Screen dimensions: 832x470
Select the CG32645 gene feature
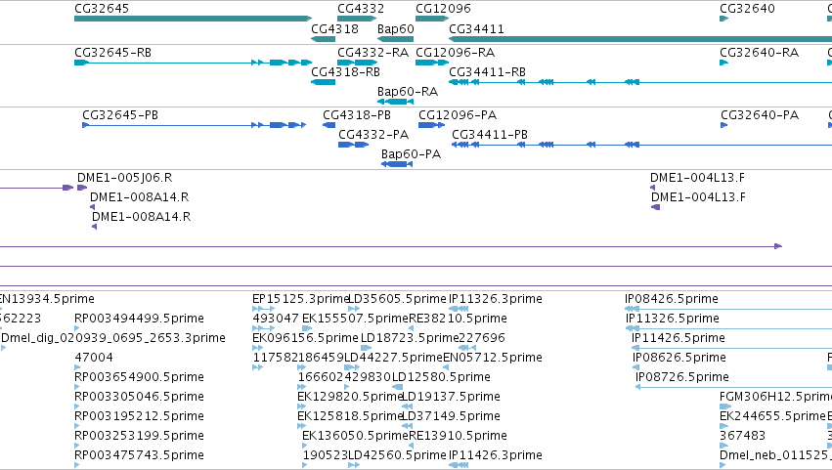coord(193,19)
